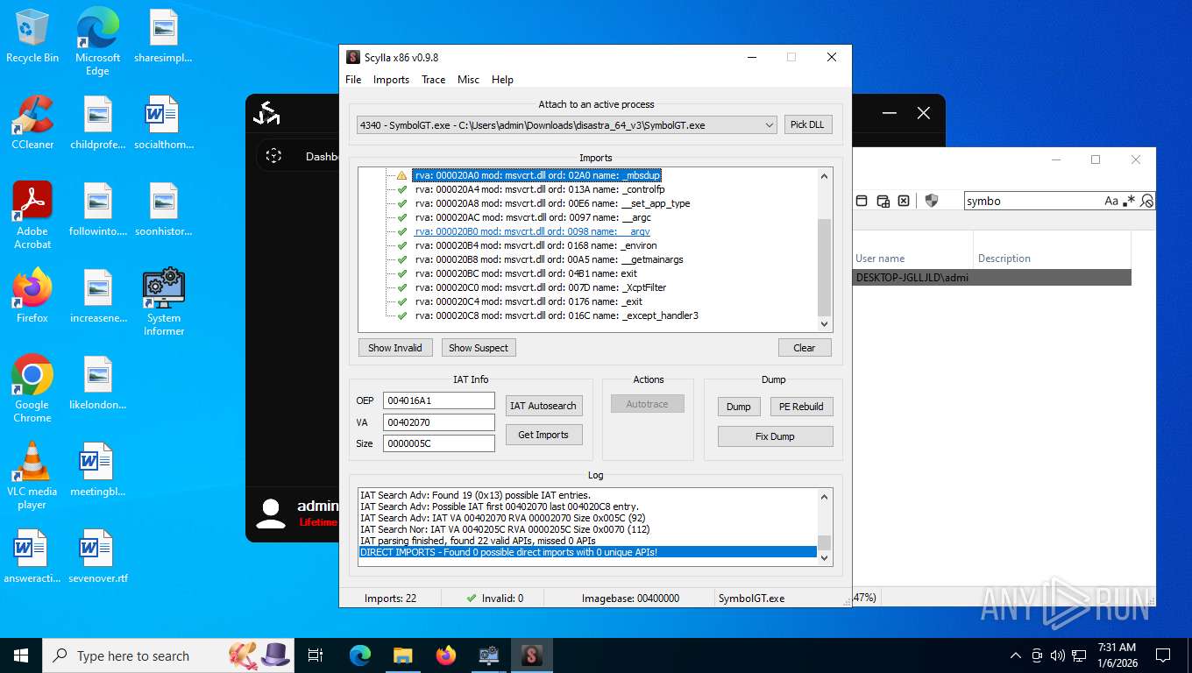1192x673 pixels.
Task: Click the shield icon in System Informer toolbar
Action: click(x=932, y=201)
